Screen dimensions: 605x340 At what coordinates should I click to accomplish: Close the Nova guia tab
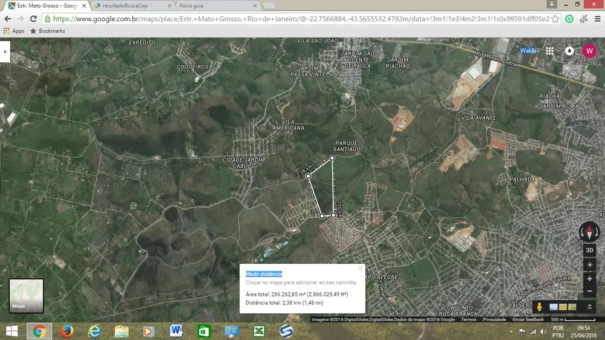click(255, 6)
